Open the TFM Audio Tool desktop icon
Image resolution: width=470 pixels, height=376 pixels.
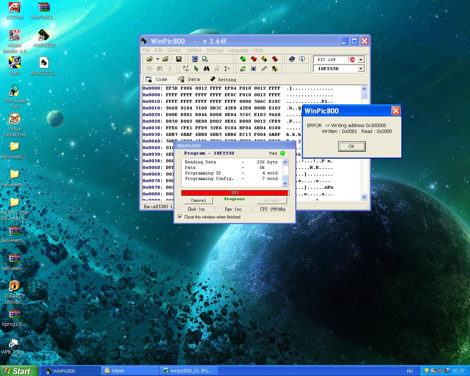pyautogui.click(x=15, y=97)
